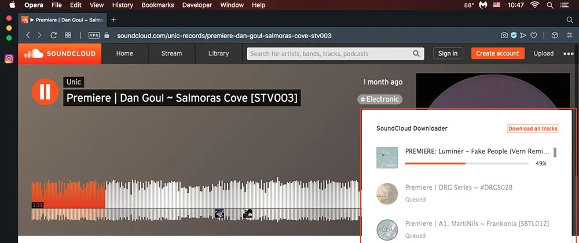Open the History menu
Viewport: 579px width, 243px height.
(122, 5)
